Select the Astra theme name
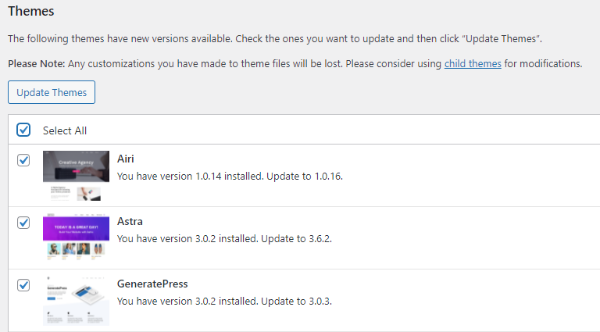600x332 pixels. [130, 221]
